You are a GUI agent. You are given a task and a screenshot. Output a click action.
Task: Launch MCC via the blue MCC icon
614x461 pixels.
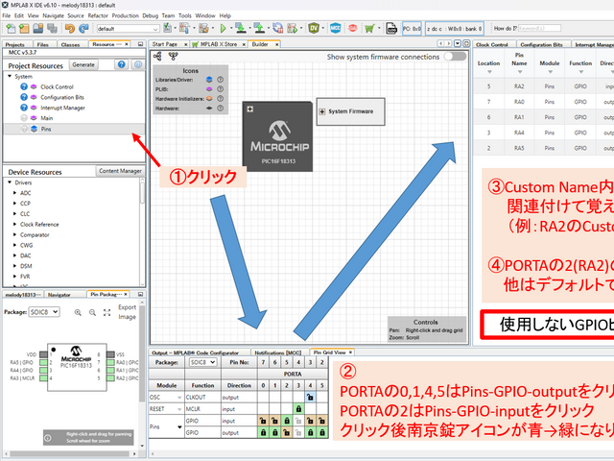[336, 28]
